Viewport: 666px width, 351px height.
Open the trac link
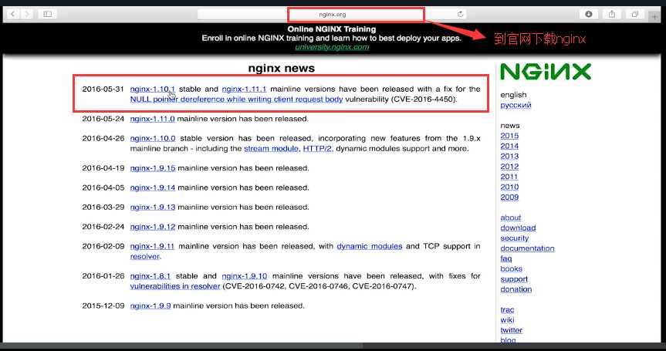pos(507,310)
